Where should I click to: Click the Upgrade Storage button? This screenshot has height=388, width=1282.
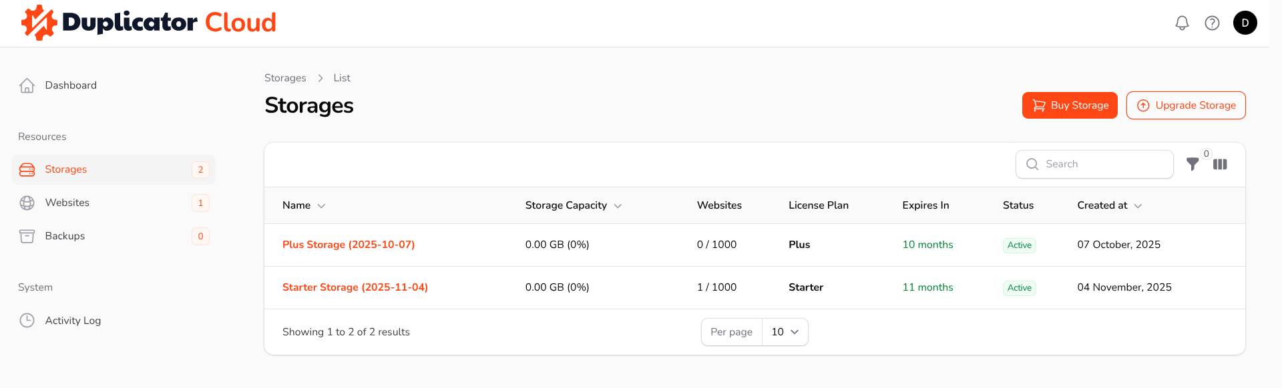coord(1185,105)
